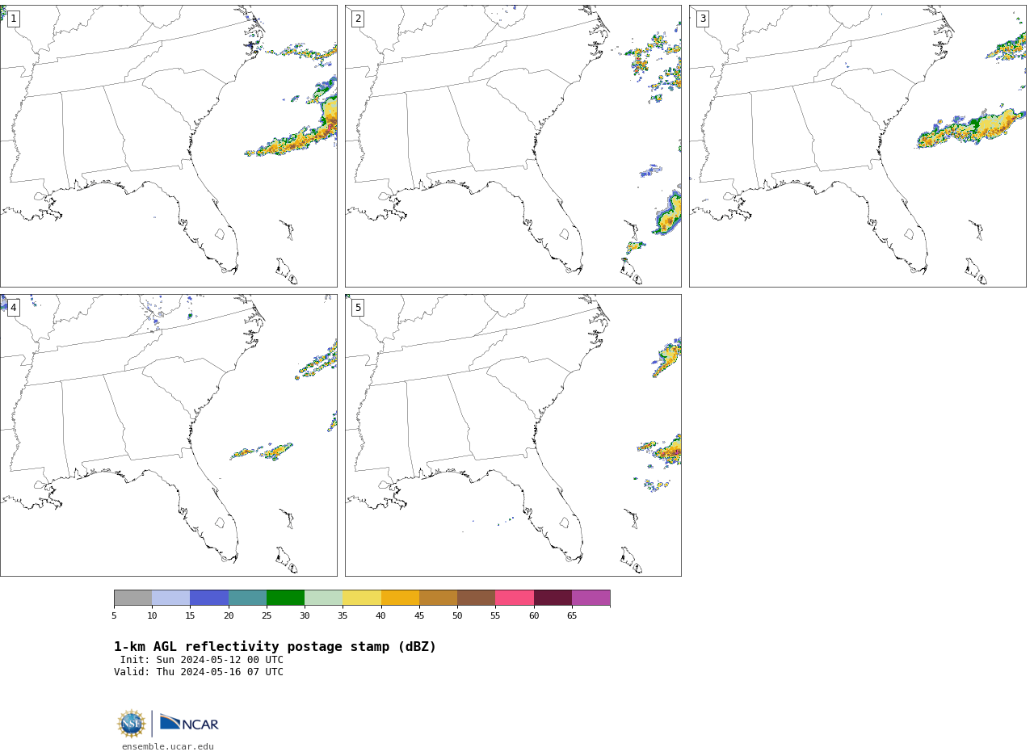Click the yellow 35-40 dBZ swatch
Screen dimensions: 1034x756
(362, 598)
